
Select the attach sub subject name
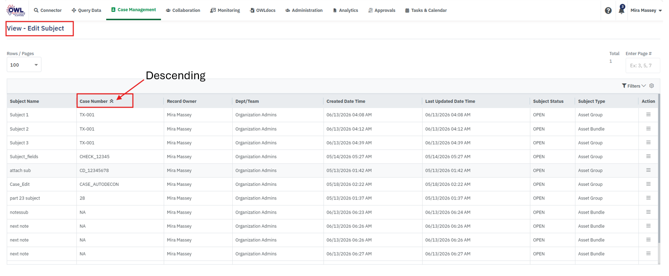click(21, 170)
